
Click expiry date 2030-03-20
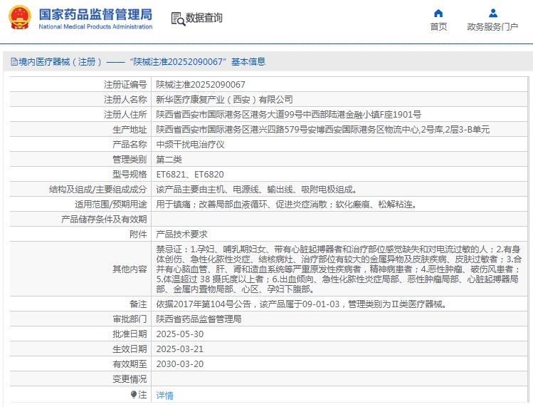click(x=180, y=364)
